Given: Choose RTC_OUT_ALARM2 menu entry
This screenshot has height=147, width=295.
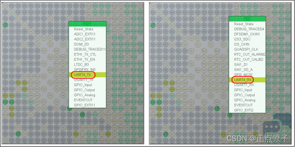Looking at the screenshot, I should tap(247, 54).
